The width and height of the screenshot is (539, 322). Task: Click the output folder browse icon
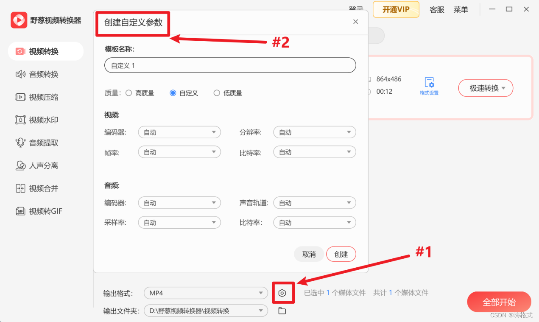pyautogui.click(x=282, y=311)
